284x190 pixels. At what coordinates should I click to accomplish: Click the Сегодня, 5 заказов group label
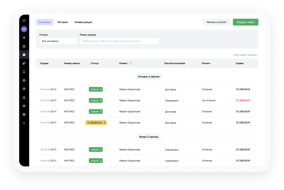(x=149, y=76)
